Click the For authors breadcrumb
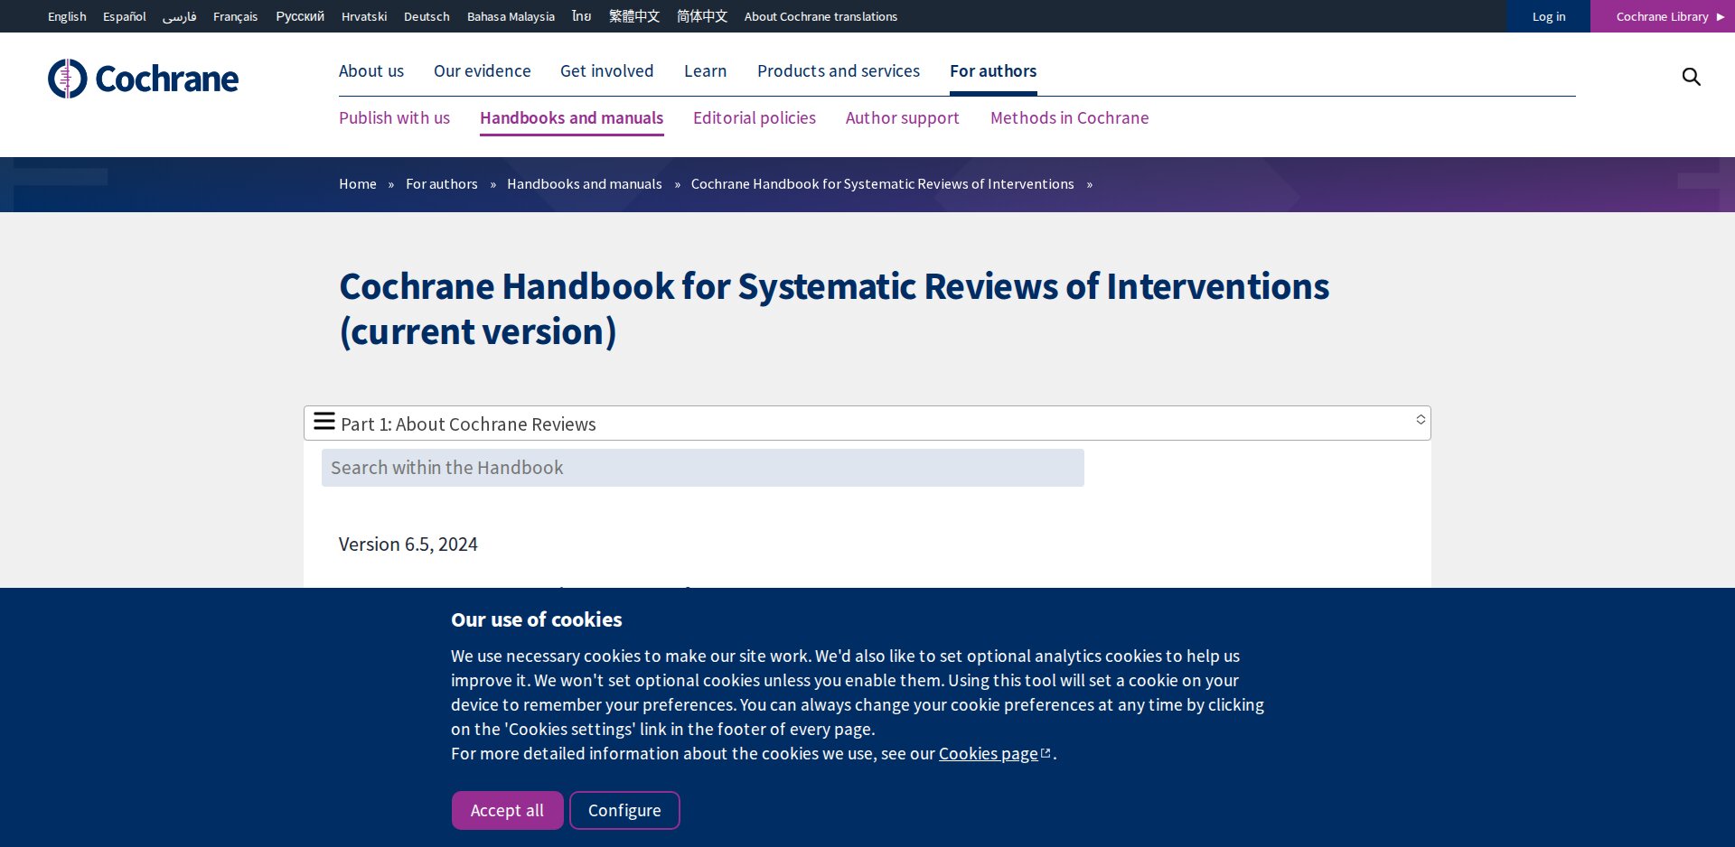The image size is (1735, 847). point(442,183)
